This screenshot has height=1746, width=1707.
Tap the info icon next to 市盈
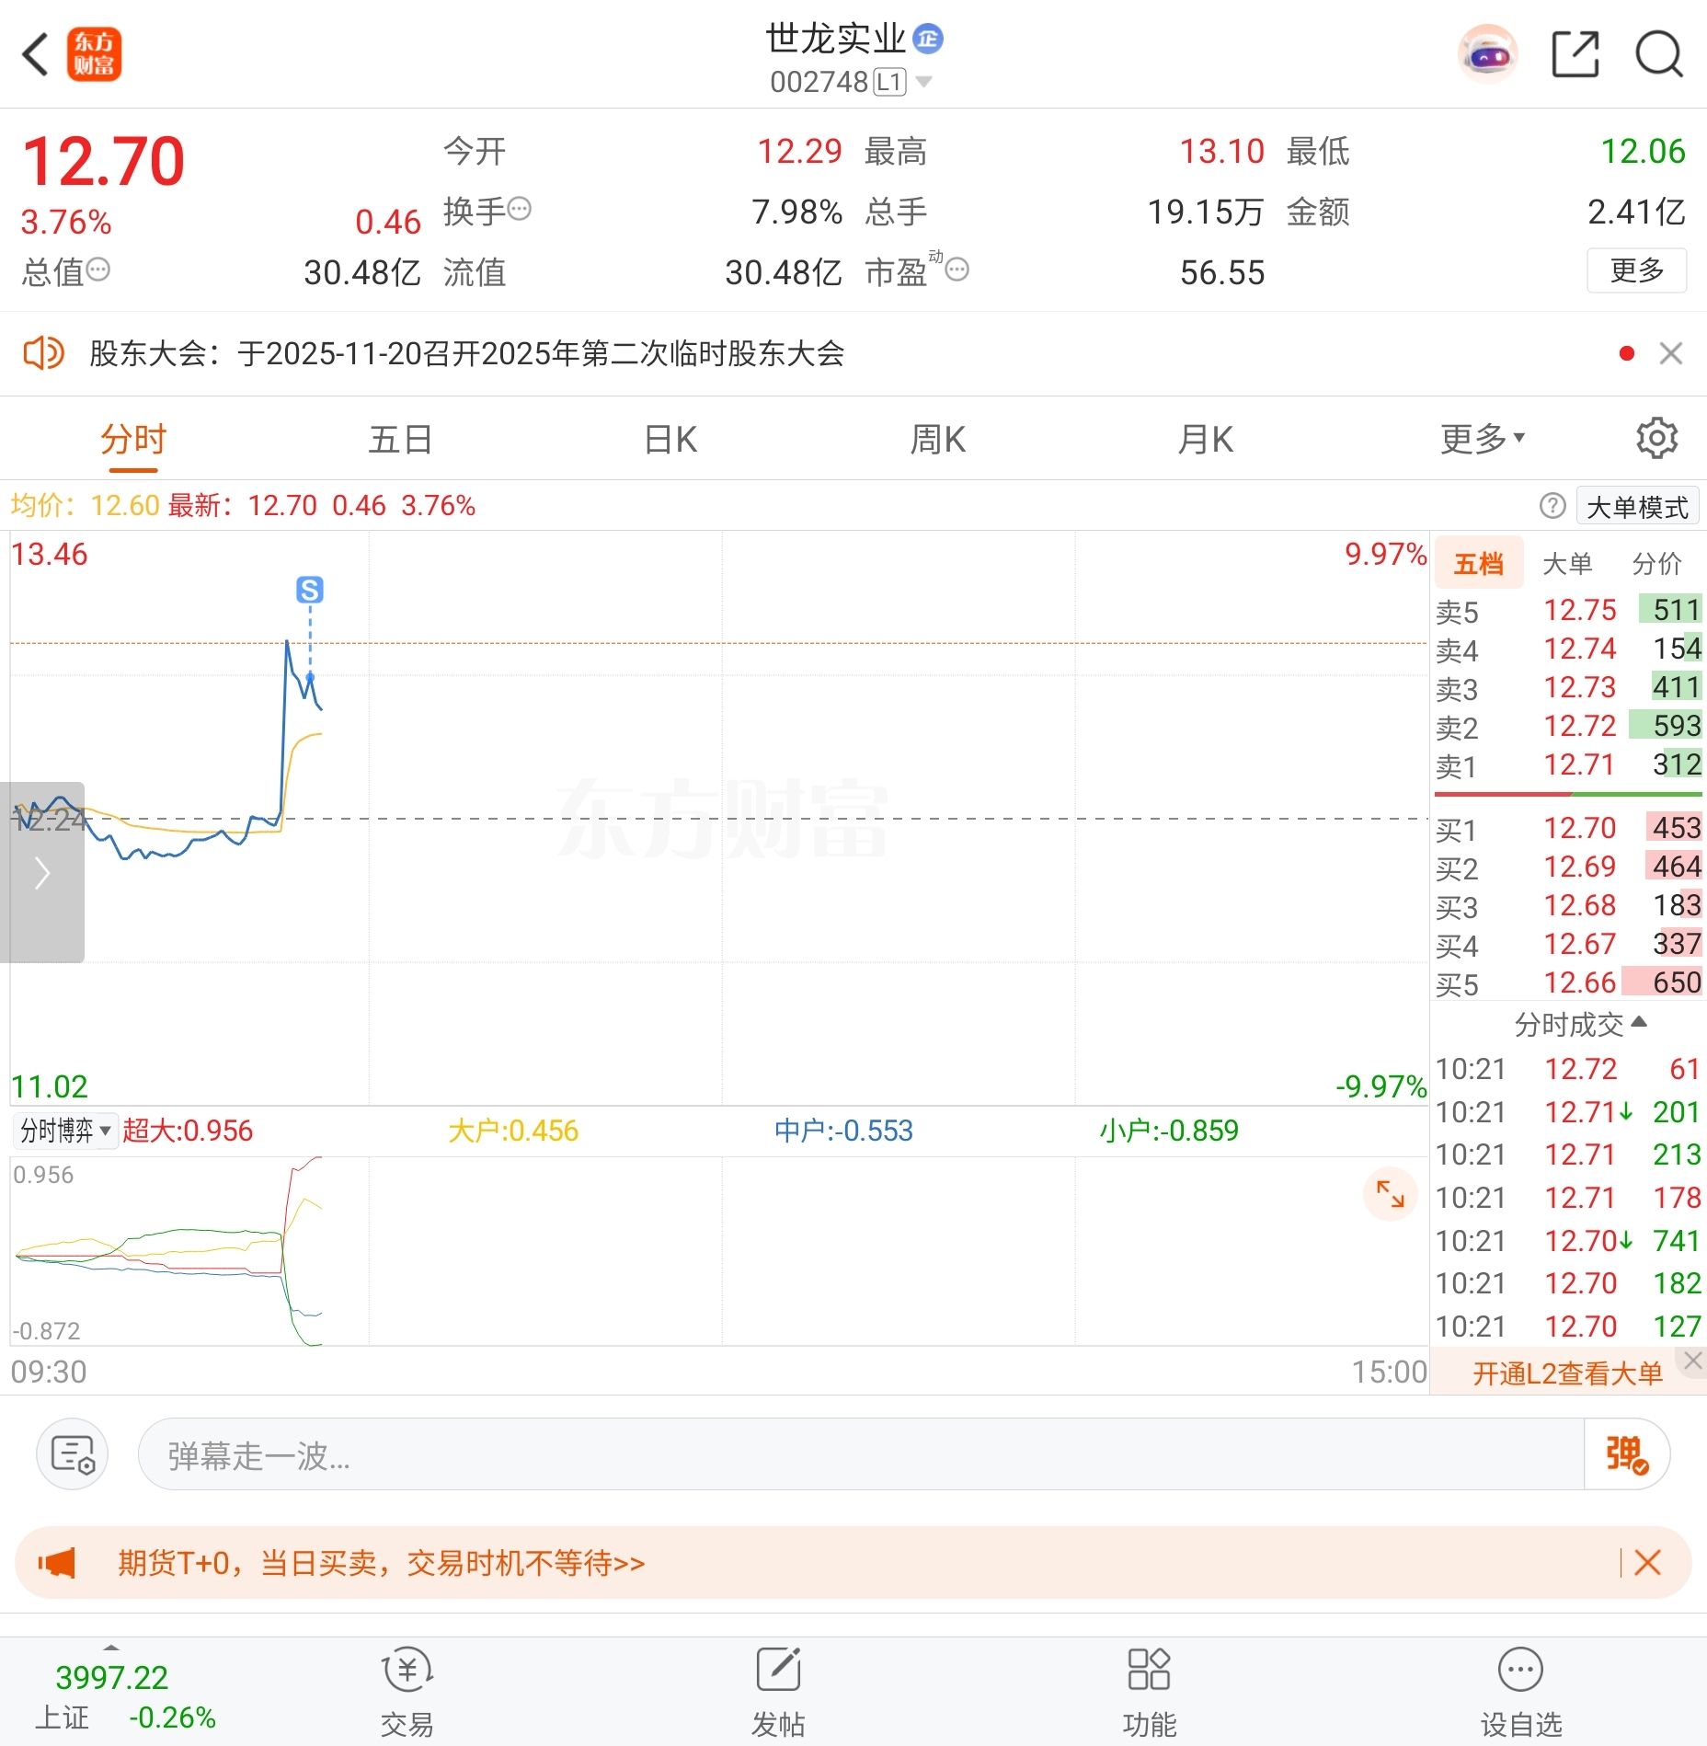[957, 270]
